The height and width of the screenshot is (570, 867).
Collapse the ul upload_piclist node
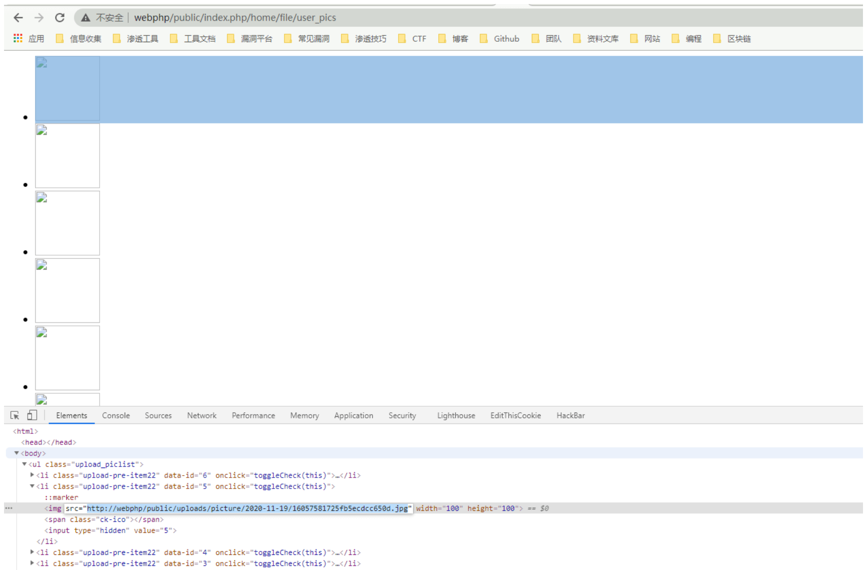24,464
